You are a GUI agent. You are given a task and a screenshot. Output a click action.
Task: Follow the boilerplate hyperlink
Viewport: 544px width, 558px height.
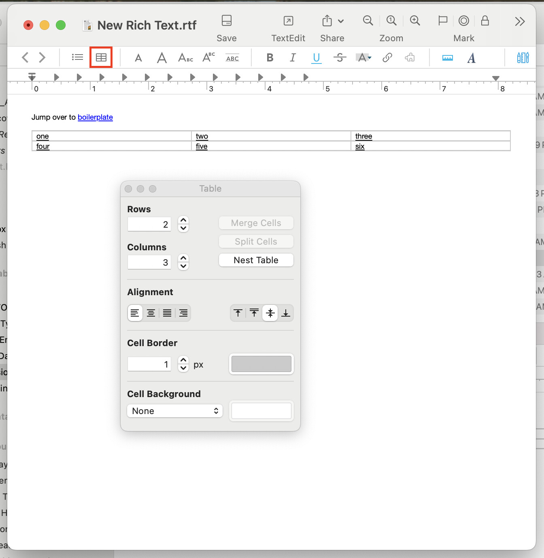(x=95, y=117)
